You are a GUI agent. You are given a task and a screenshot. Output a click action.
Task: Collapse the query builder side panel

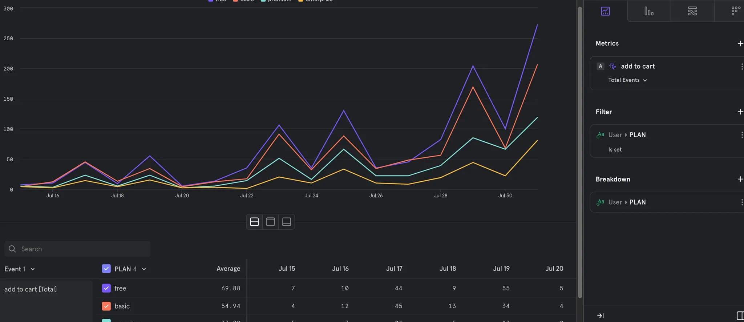(601, 315)
